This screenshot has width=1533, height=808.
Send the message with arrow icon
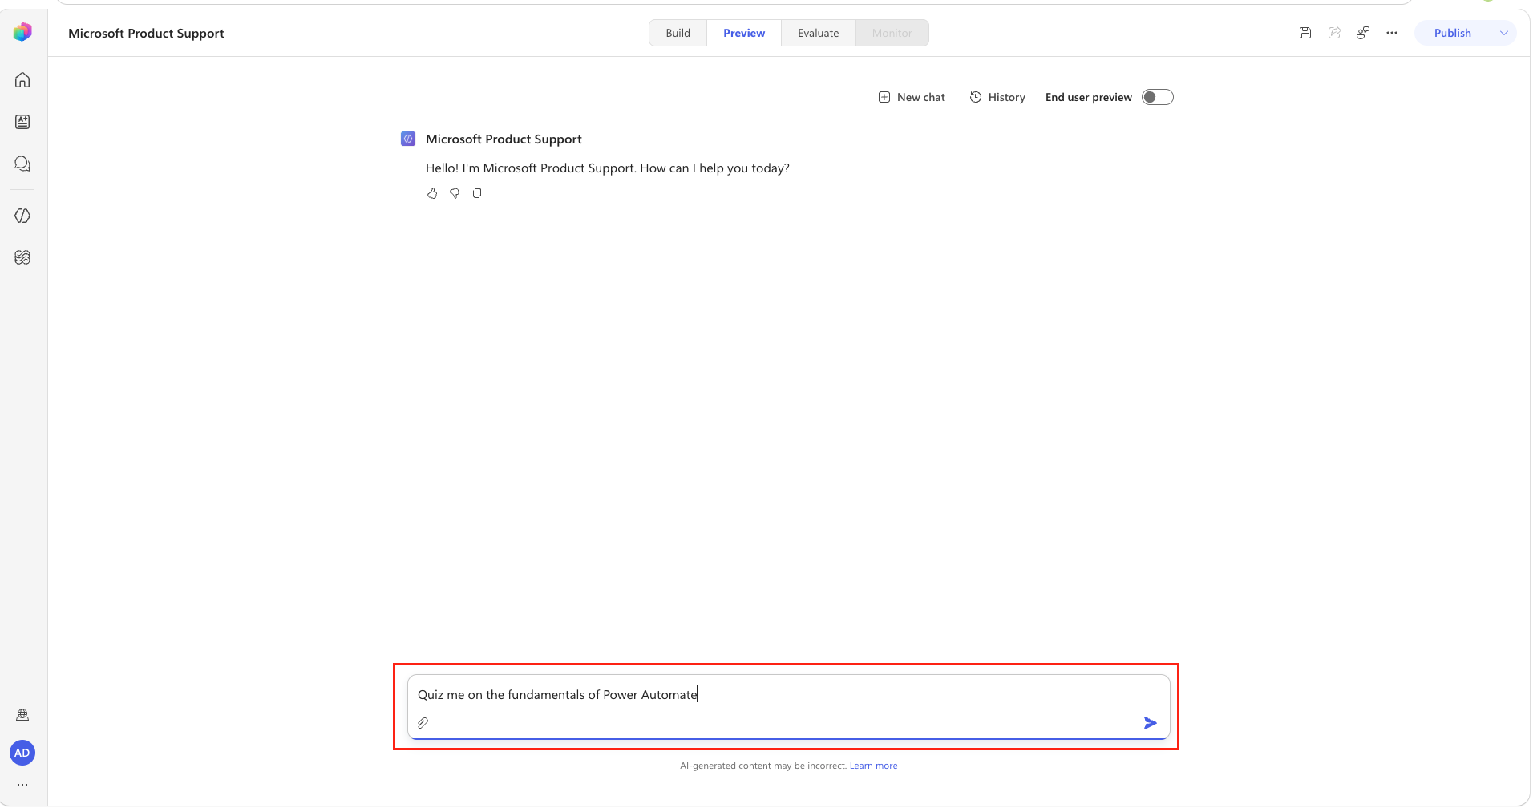coord(1151,723)
